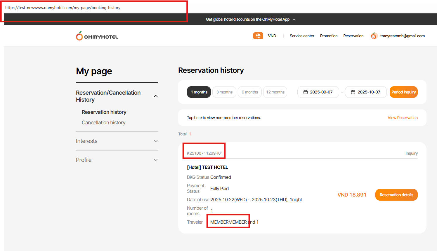Collapse Reservation/Cancellation History section
This screenshot has width=437, height=251.
[156, 96]
